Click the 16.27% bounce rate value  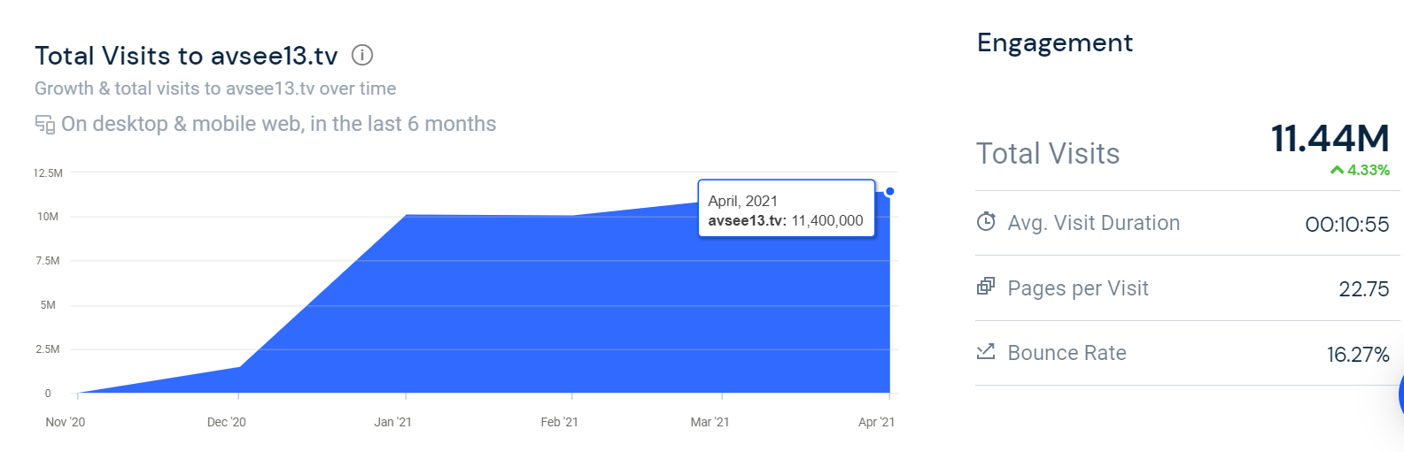point(1358,355)
